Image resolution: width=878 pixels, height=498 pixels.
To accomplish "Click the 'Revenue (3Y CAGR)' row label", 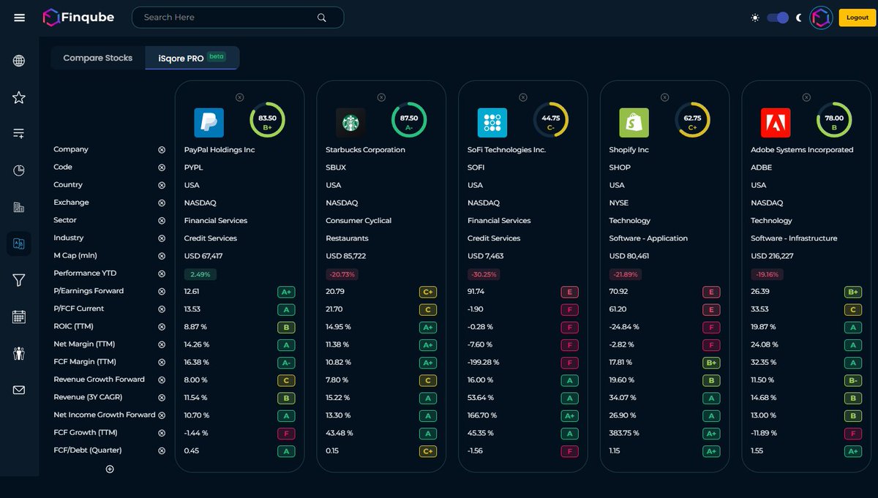I will 88,397.
